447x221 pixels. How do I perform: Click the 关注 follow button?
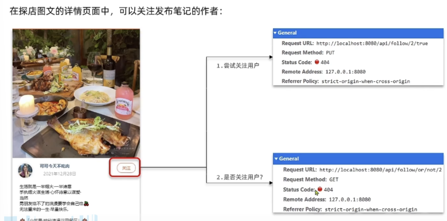click(x=126, y=168)
